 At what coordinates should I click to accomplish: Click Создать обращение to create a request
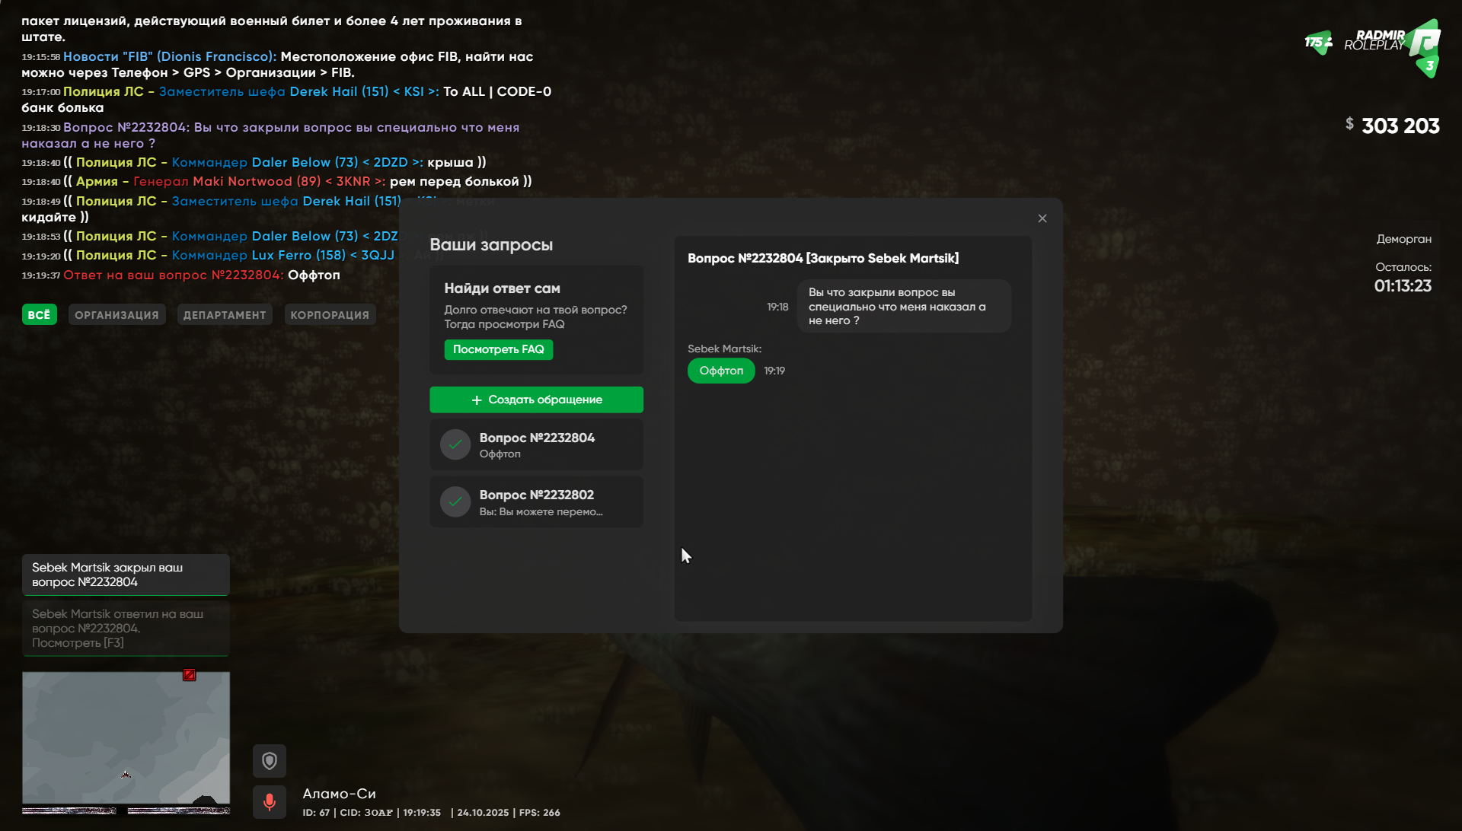pos(536,400)
